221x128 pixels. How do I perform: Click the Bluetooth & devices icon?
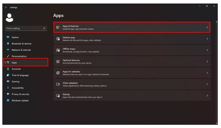[8, 44]
